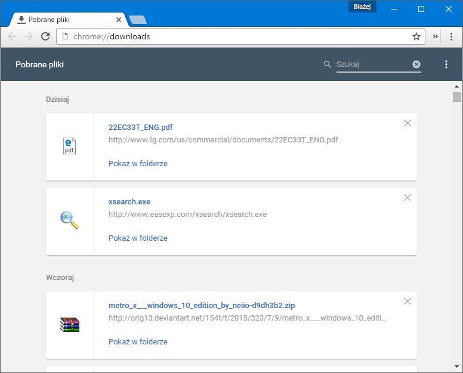The height and width of the screenshot is (373, 463).
Task: Maximize the Chrome window
Action: point(421,9)
